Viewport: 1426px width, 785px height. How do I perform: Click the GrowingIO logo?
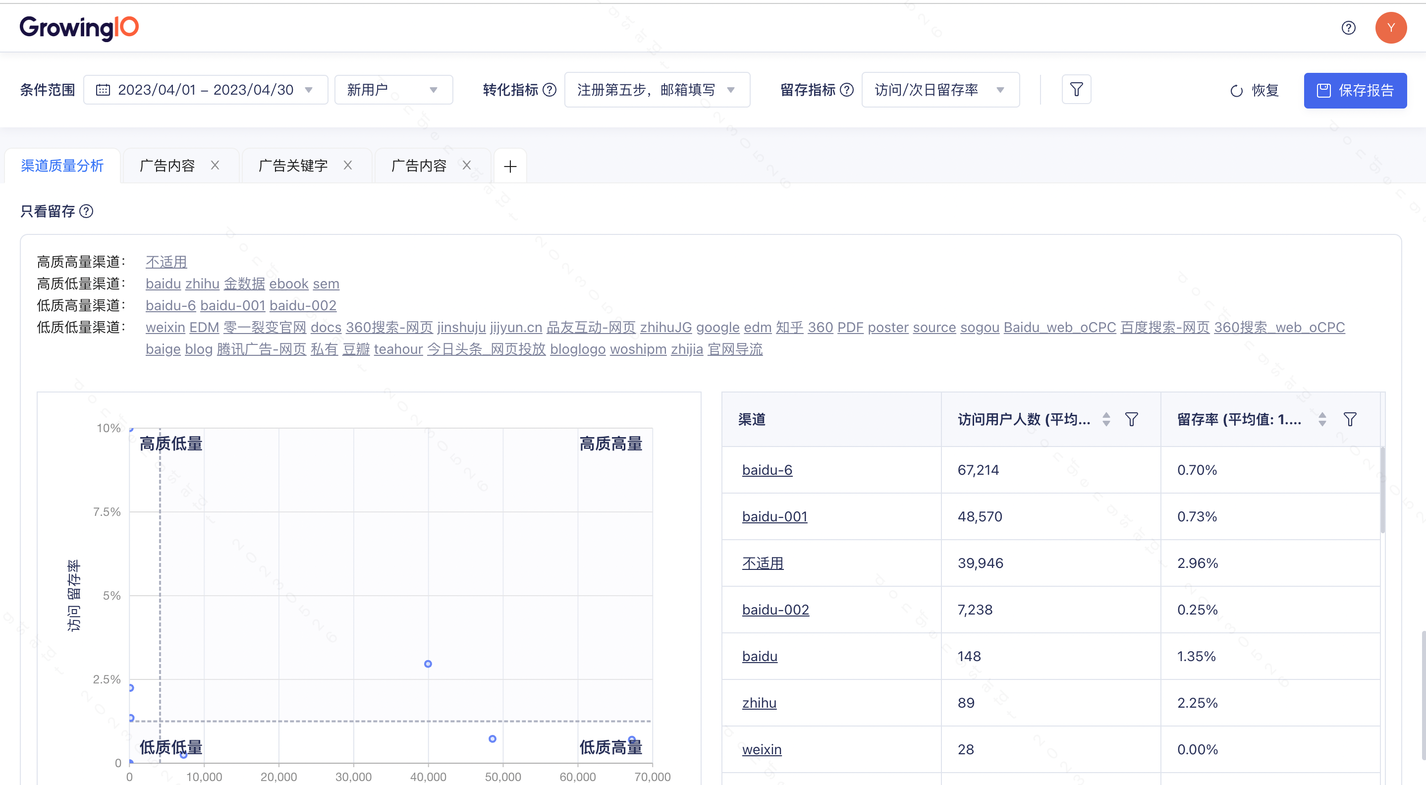(x=79, y=28)
